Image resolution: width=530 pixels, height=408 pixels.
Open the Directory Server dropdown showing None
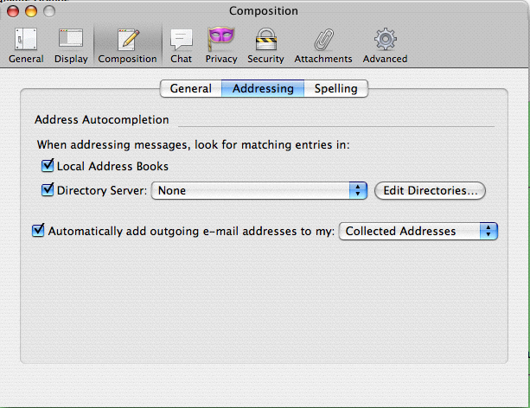click(x=259, y=191)
